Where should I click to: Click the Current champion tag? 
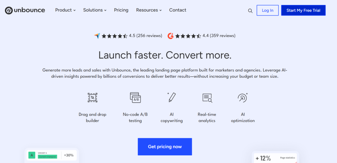click(47, 157)
